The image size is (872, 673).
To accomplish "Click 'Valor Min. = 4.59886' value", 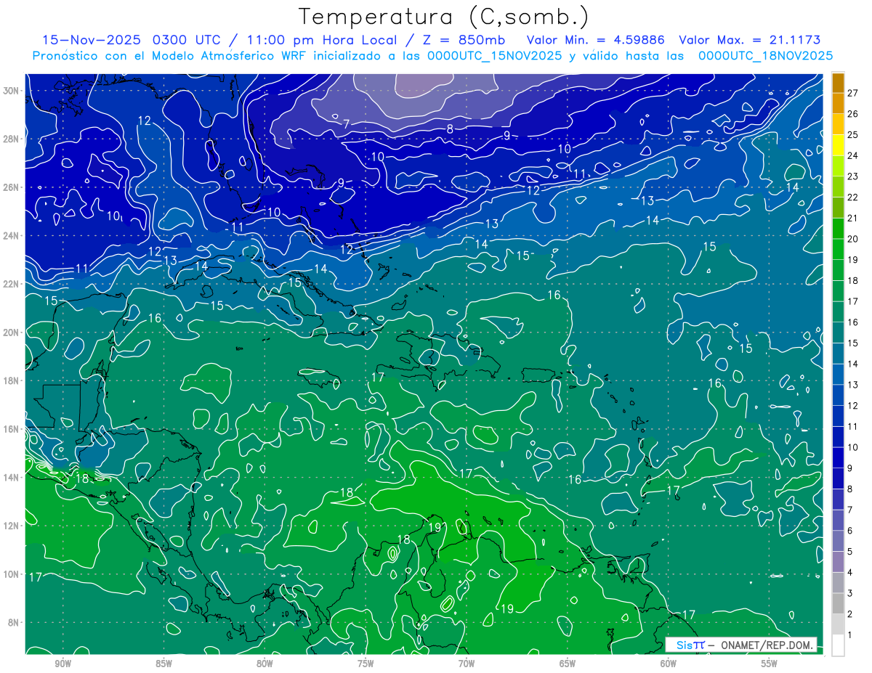I will (x=594, y=40).
